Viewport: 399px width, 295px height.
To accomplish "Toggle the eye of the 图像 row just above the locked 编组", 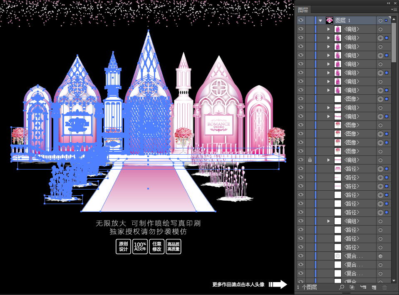I will click(x=301, y=151).
